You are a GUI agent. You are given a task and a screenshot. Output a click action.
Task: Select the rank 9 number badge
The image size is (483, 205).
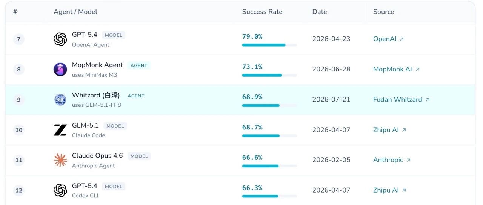[19, 100]
